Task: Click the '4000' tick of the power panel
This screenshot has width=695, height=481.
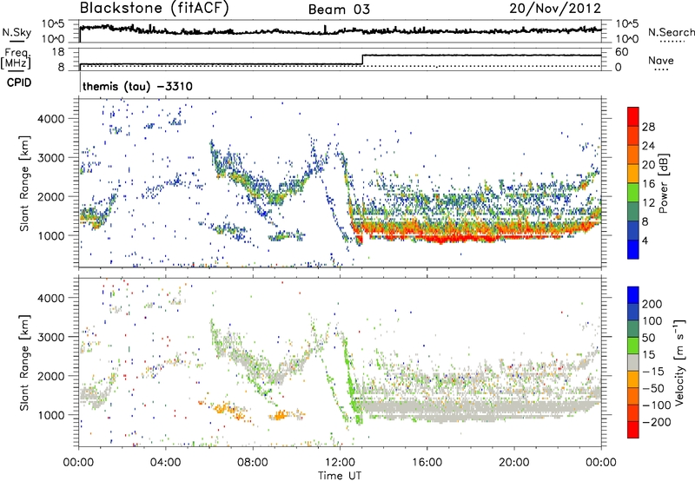Action: (x=51, y=119)
